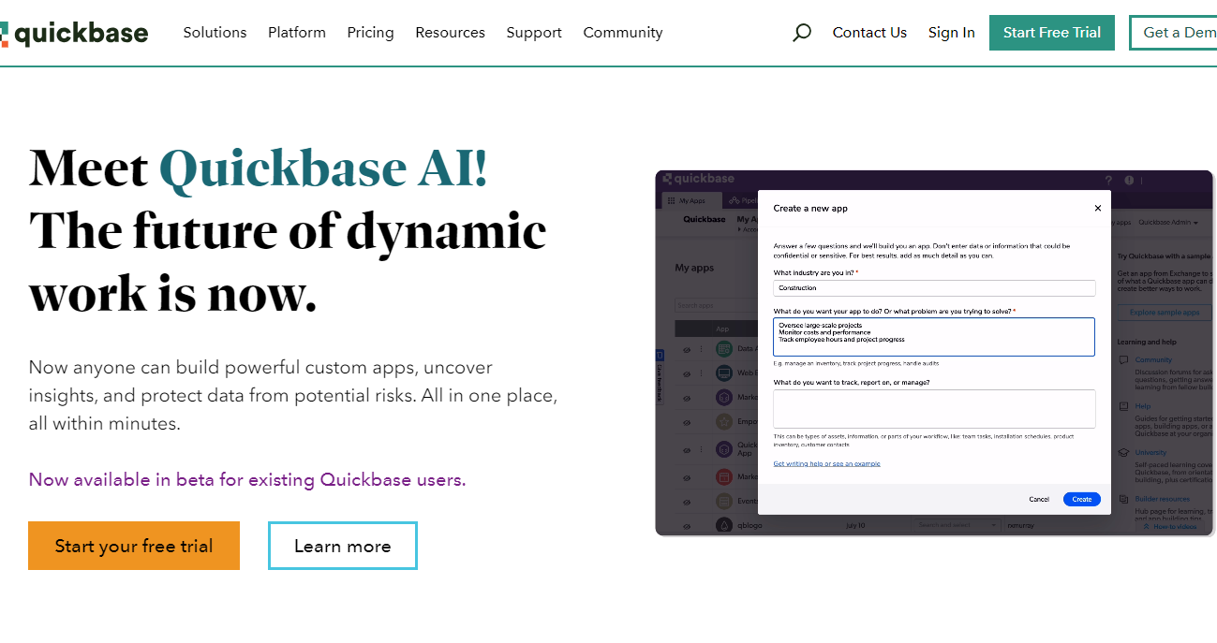
Task: Open the Resources menu
Action: click(450, 33)
